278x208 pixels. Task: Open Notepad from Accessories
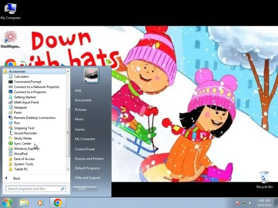20,107
